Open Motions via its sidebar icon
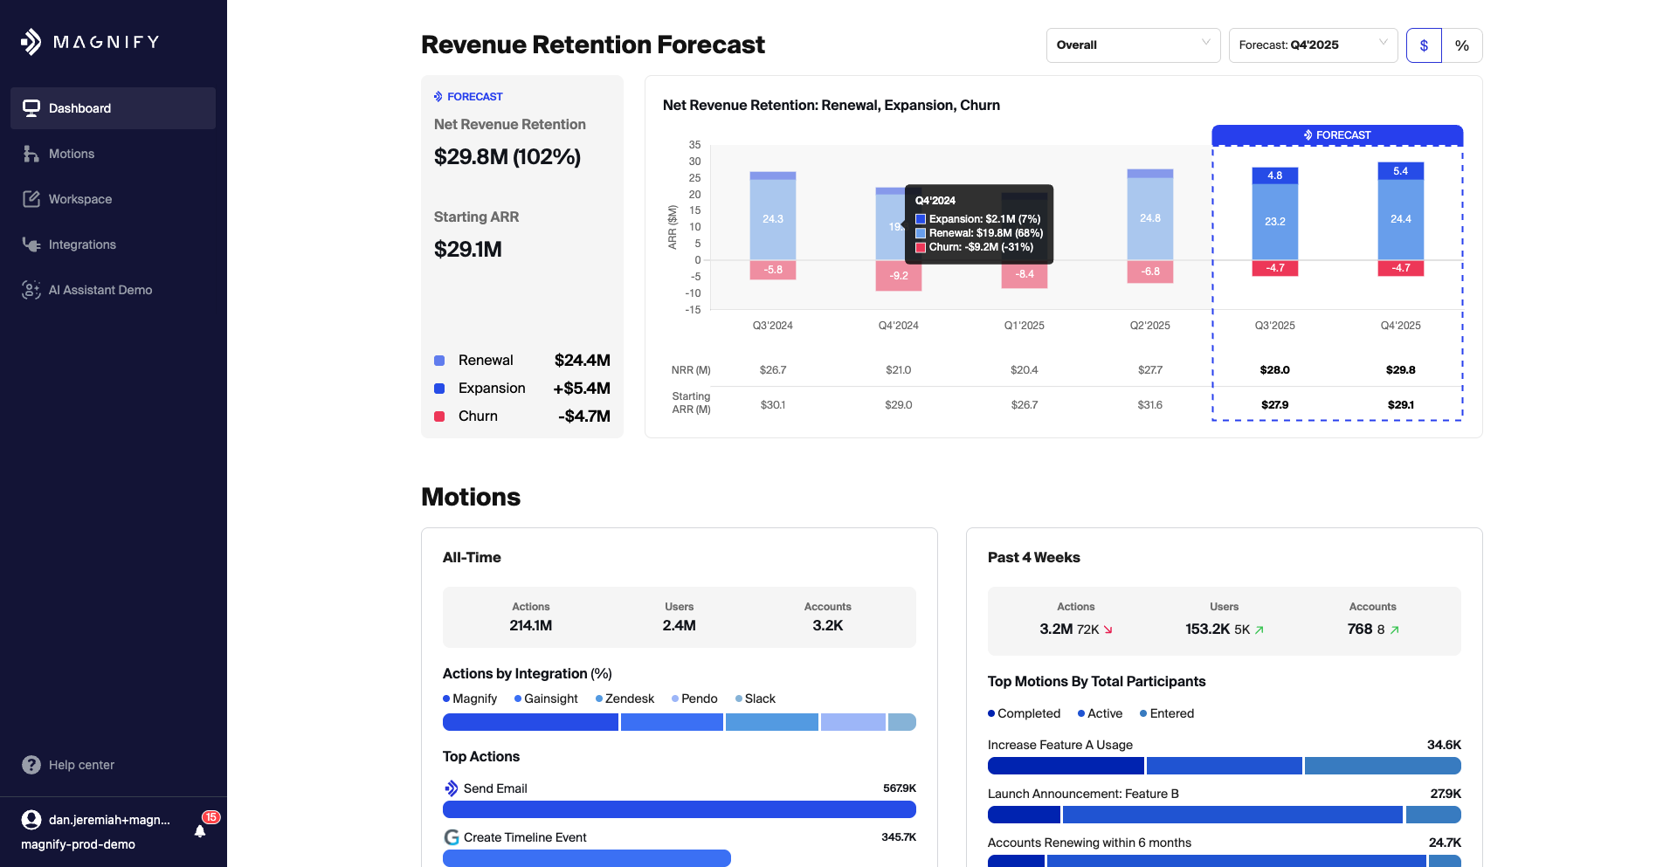This screenshot has height=867, width=1677. tap(31, 154)
